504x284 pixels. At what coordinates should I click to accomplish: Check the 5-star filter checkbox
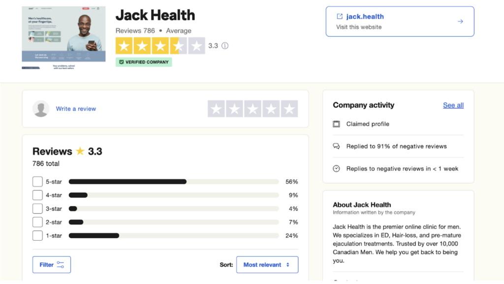click(x=37, y=182)
